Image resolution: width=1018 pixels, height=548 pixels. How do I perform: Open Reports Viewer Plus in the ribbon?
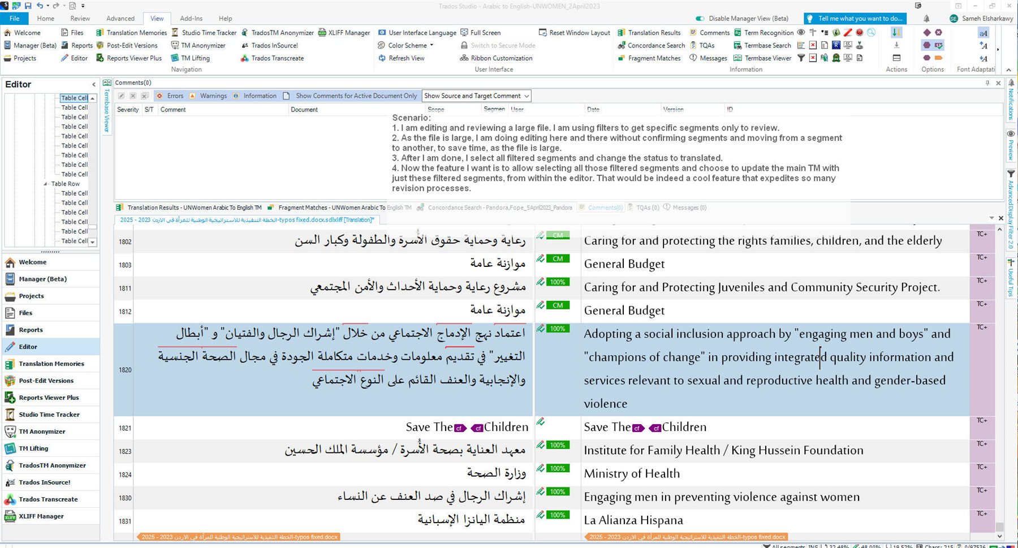pyautogui.click(x=129, y=58)
